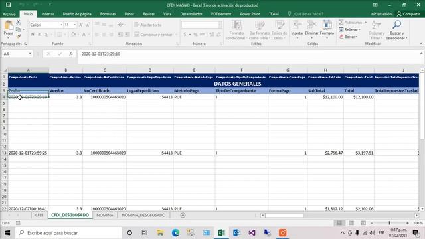Click the Copy icon in Portapapeles

pyautogui.click(x=19, y=29)
